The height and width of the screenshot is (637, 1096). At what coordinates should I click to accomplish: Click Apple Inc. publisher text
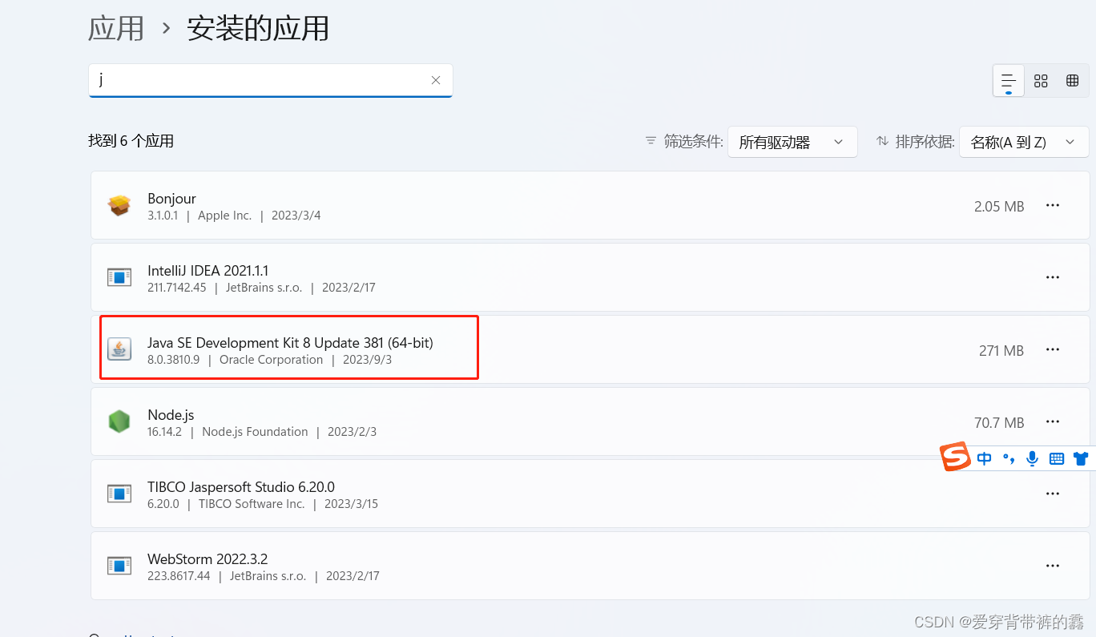224,216
